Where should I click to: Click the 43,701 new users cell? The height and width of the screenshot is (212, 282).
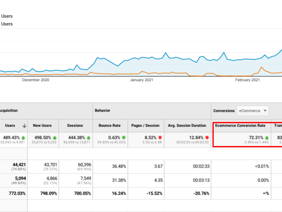pos(50,165)
